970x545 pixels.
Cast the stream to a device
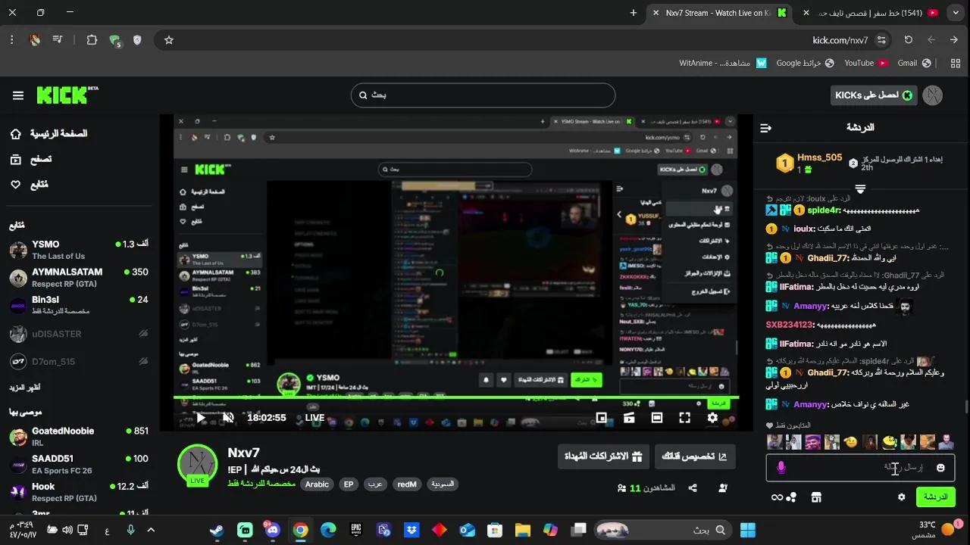coord(629,418)
